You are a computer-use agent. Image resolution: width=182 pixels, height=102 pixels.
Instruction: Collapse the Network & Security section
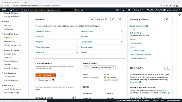pos(2,50)
